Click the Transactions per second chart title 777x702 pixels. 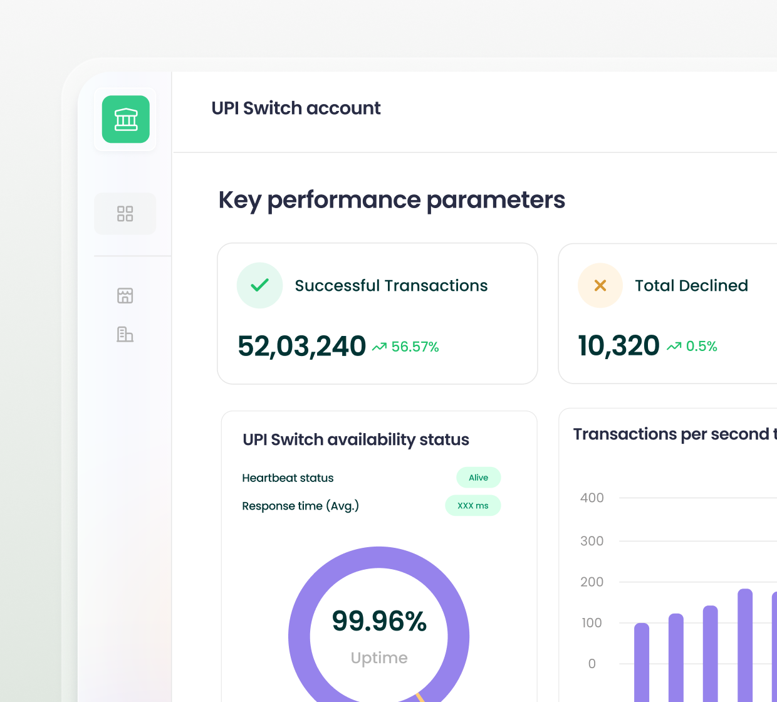coord(675,434)
